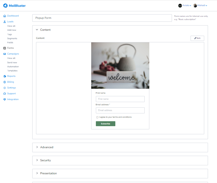This screenshot has height=183, width=217.
Task: Click Send new under Campaigns
Action: [x=12, y=62]
